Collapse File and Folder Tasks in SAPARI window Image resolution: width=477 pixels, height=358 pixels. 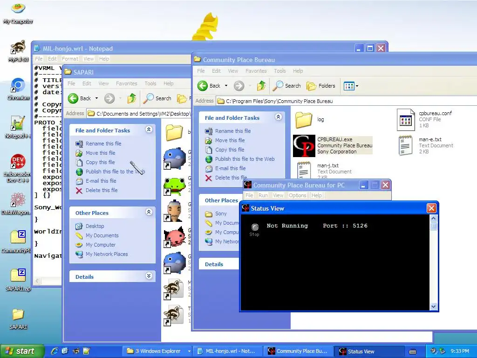point(149,130)
